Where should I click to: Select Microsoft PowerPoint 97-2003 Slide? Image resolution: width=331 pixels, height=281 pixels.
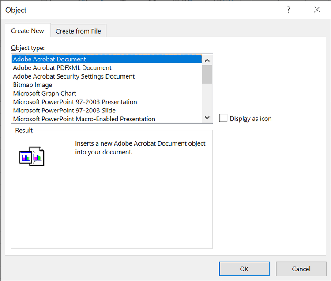(64, 110)
